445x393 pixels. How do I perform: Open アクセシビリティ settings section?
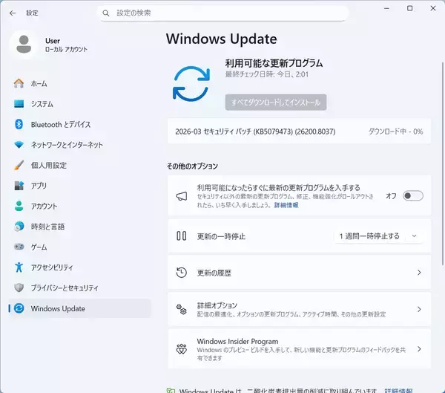click(x=80, y=267)
